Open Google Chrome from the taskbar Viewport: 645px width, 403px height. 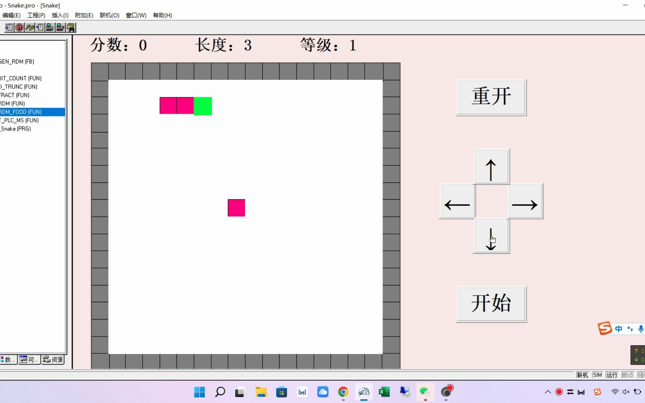coord(343,392)
